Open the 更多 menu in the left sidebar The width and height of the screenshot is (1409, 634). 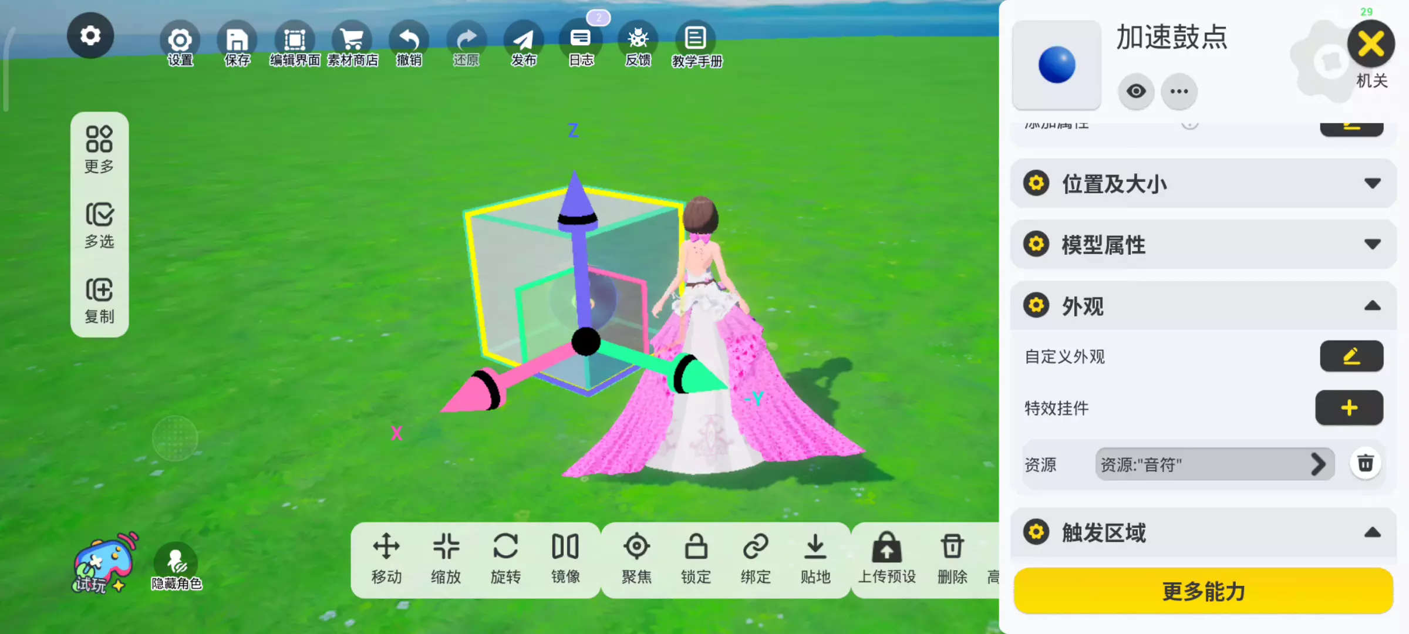(99, 149)
